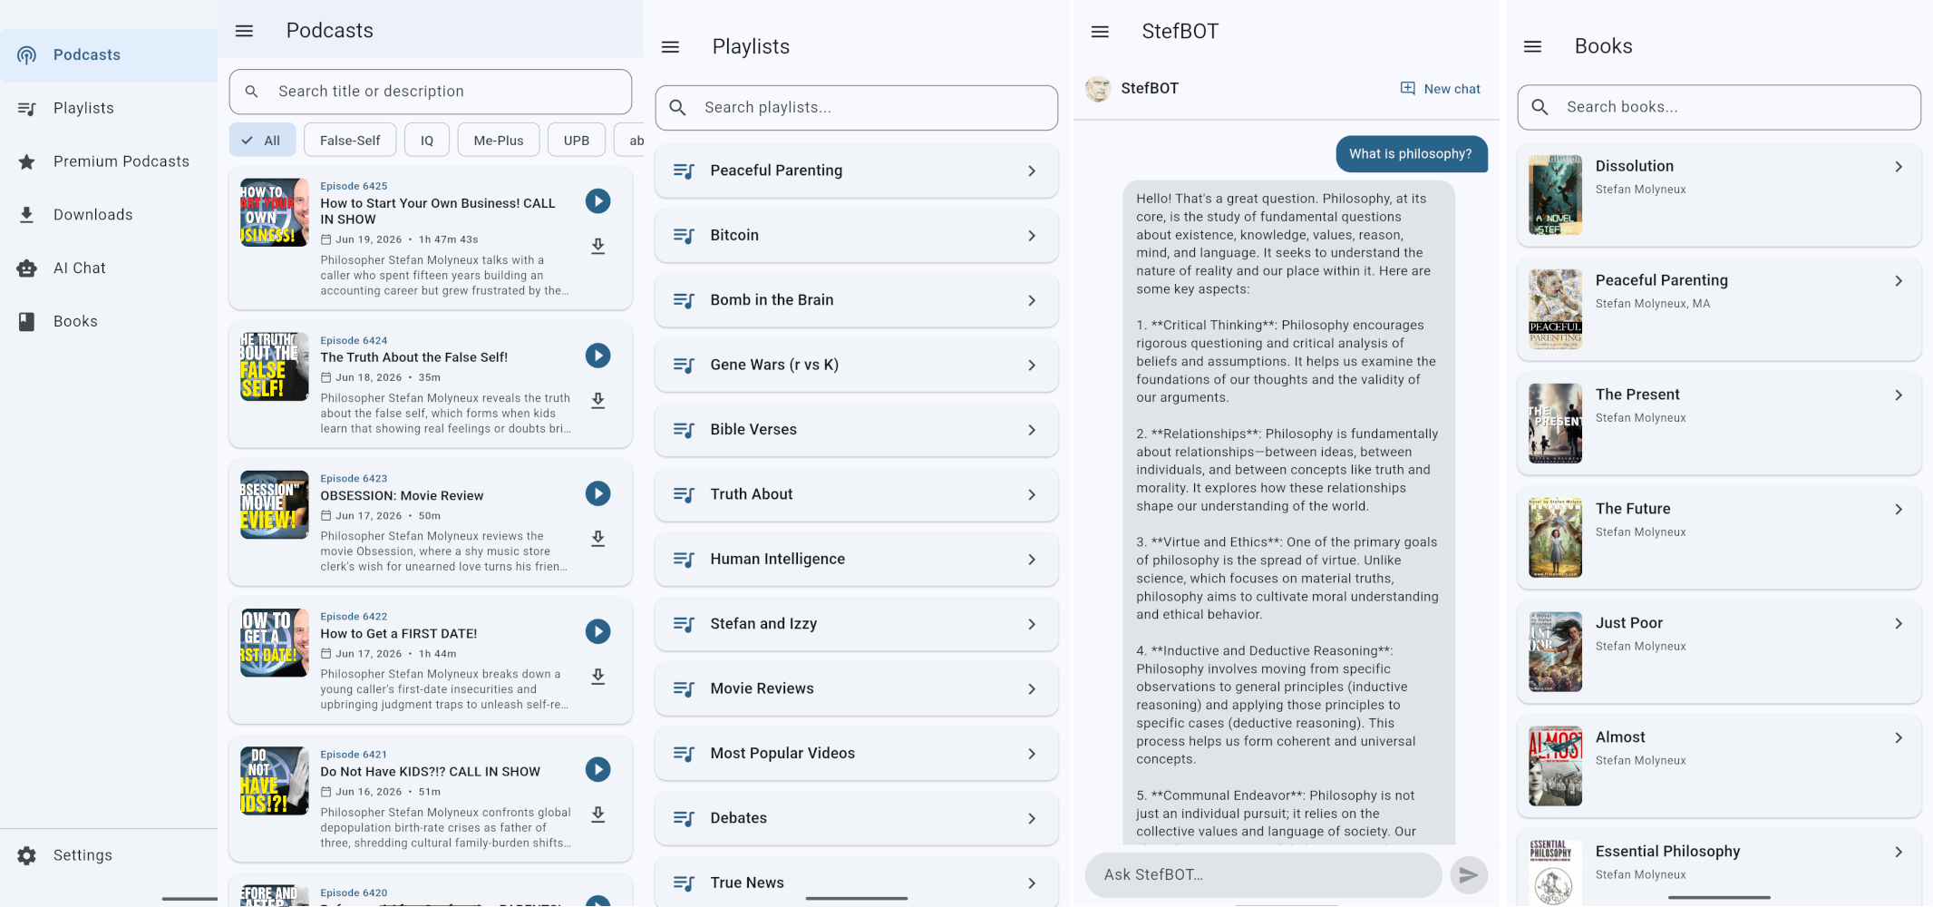Screen dimensions: 1933x907
Task: Open The Present book via its chevron
Action: 1899,395
